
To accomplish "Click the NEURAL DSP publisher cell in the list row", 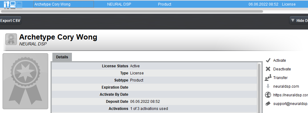I will pyautogui.click(x=119, y=4).
